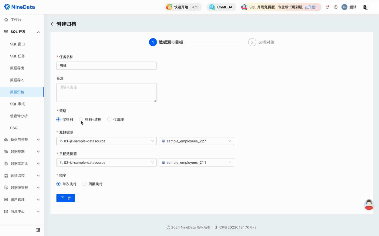Open ChatDBA assistant
The width and height of the screenshot is (379, 236).
221,7
